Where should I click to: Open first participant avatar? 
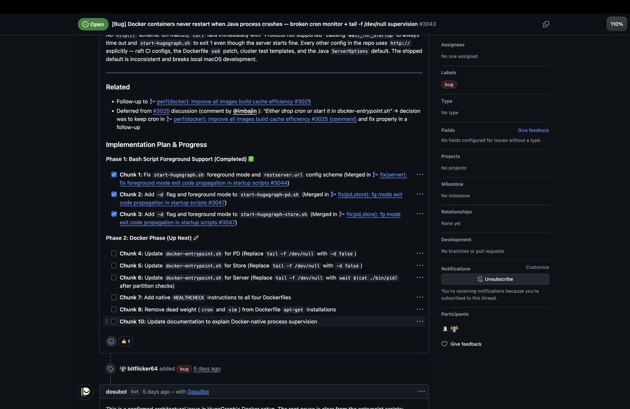(x=445, y=329)
